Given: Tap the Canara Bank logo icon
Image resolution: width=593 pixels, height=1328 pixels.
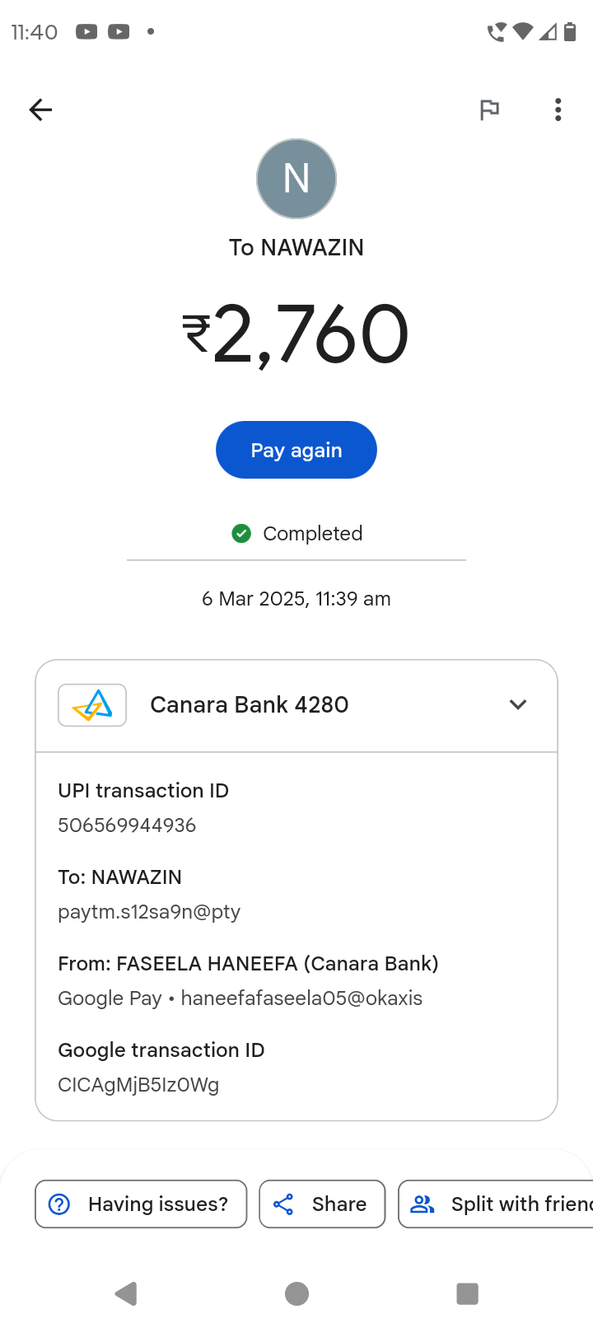Looking at the screenshot, I should pos(92,705).
